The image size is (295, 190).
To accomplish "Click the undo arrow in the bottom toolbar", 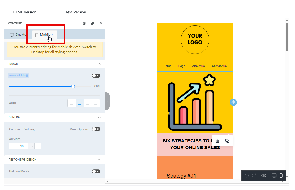I will click(x=246, y=176).
